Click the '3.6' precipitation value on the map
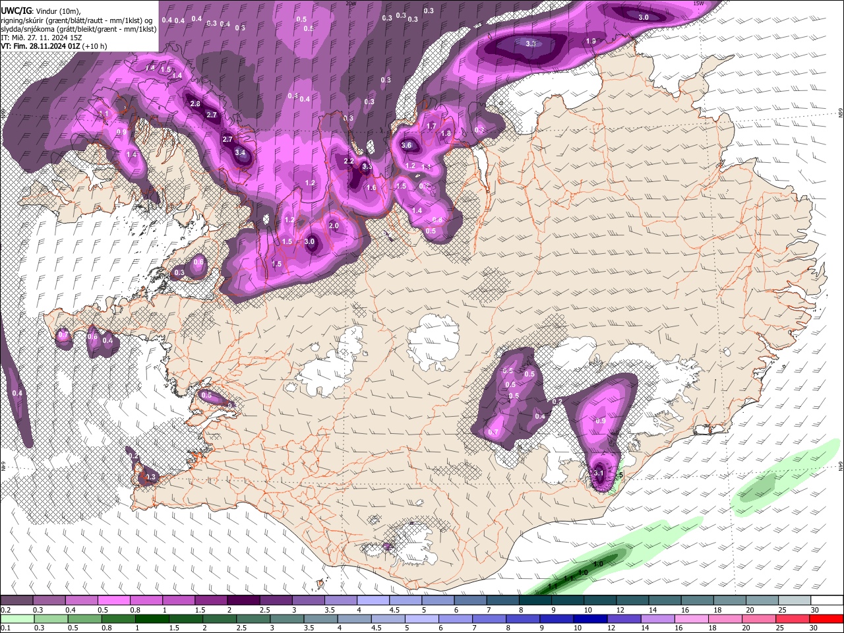Image resolution: width=844 pixels, height=633 pixels. (x=406, y=146)
